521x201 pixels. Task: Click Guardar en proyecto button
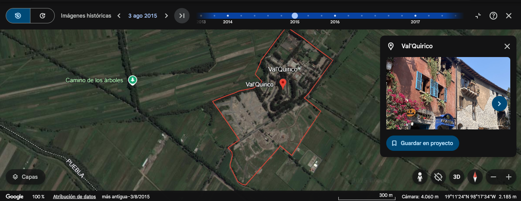422,143
